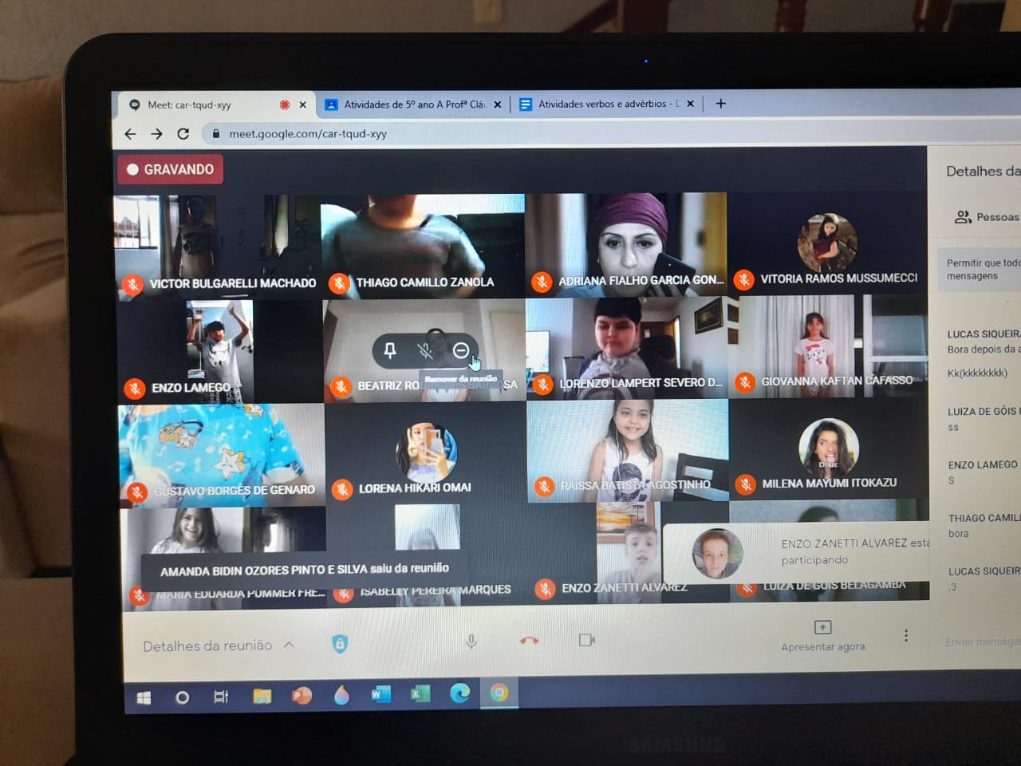Viewport: 1021px width, 766px height.
Task: Go back in browser history
Action: click(131, 134)
